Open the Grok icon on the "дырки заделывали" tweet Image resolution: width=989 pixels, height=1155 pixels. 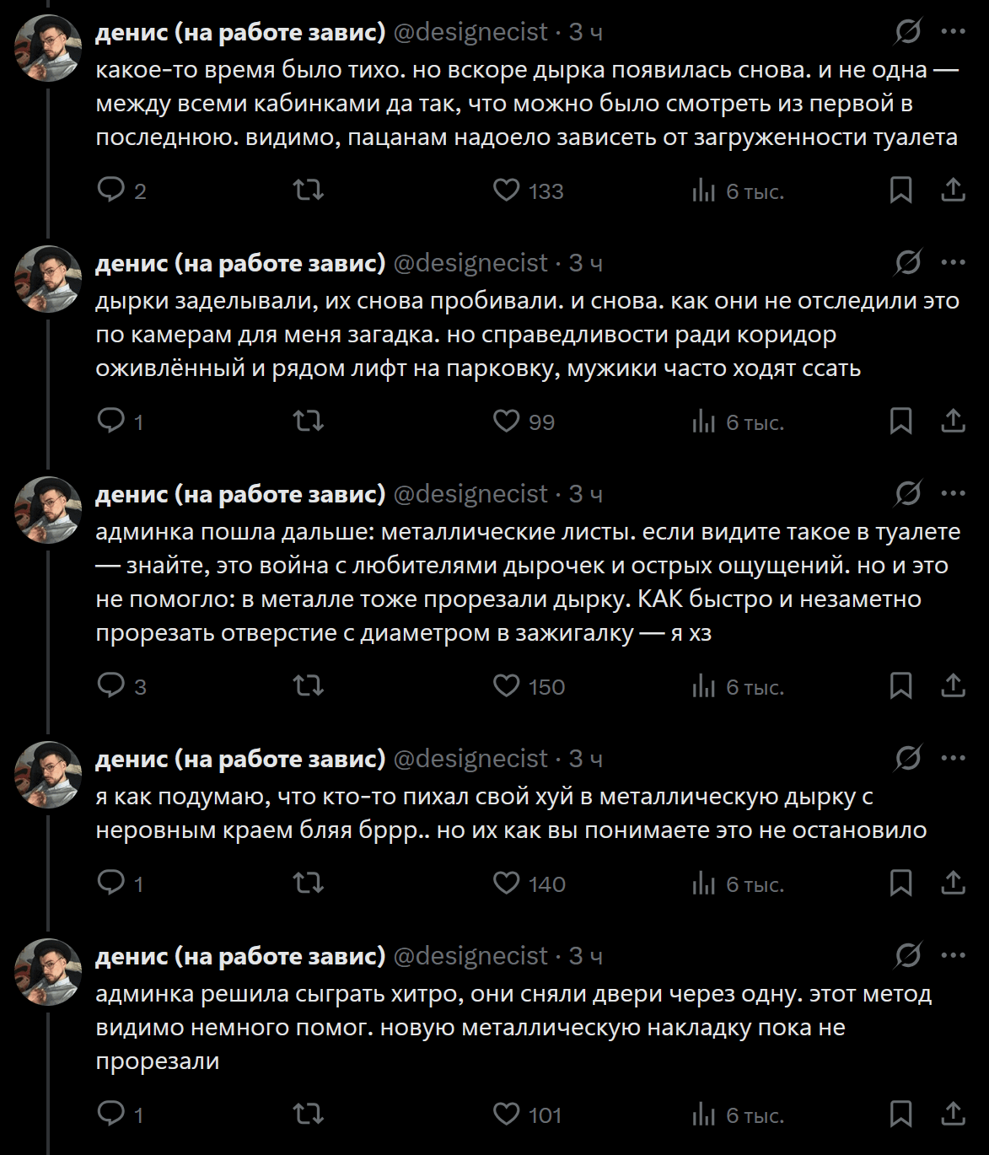[908, 263]
